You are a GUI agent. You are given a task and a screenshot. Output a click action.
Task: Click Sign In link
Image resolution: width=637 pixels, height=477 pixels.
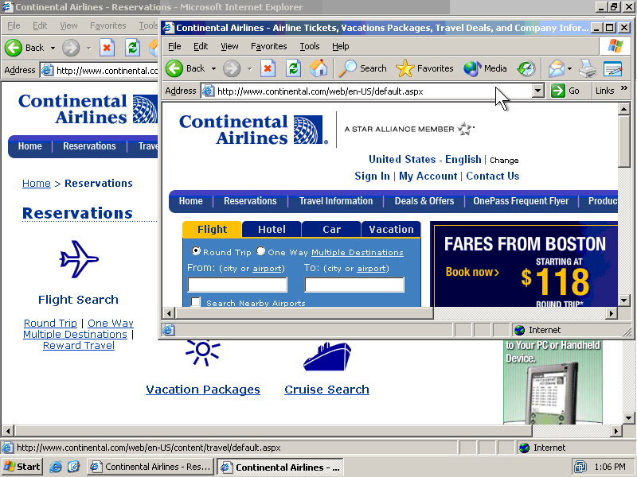(372, 176)
